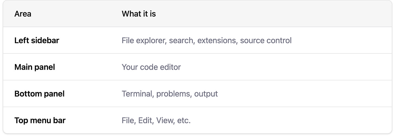This screenshot has width=395, height=136.
Task: Click the "Area" column header
Action: pos(23,14)
